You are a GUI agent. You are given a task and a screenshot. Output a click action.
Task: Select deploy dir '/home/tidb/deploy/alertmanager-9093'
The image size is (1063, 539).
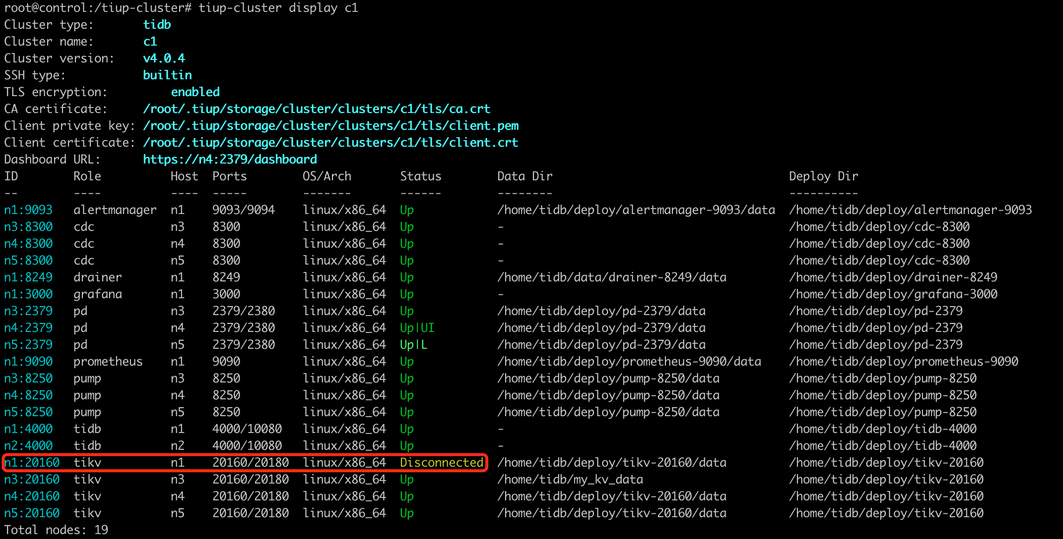pos(911,210)
